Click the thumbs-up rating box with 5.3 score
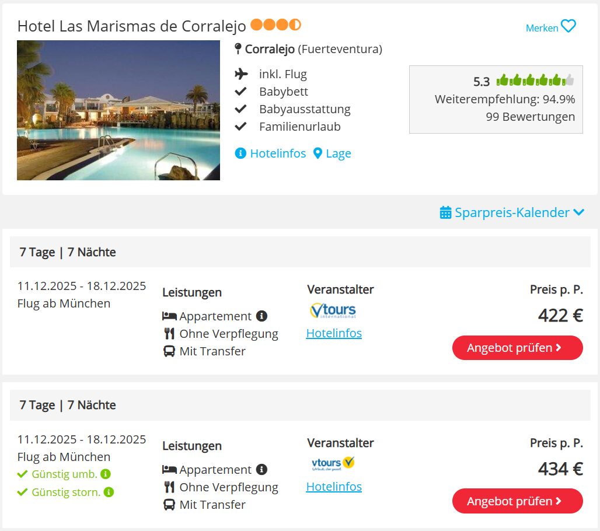 [496, 99]
